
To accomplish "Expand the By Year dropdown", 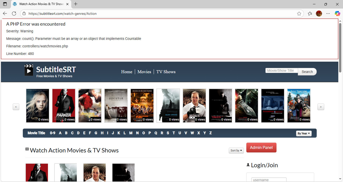I will (304, 133).
